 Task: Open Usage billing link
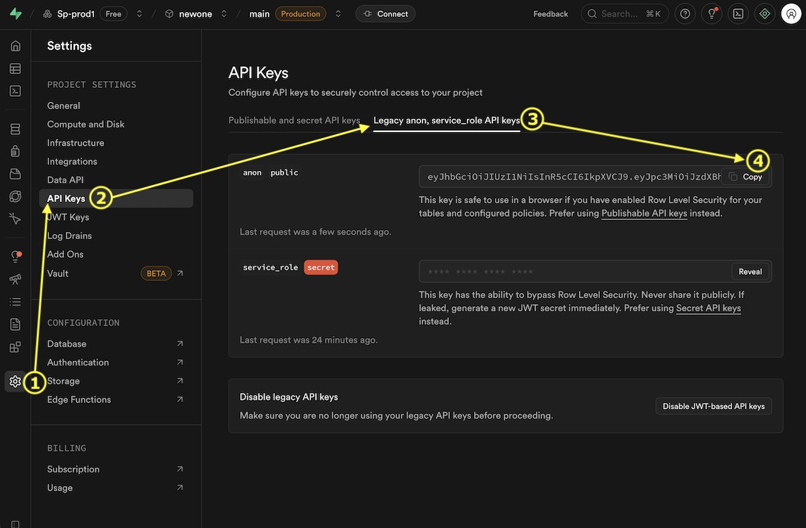click(x=116, y=488)
